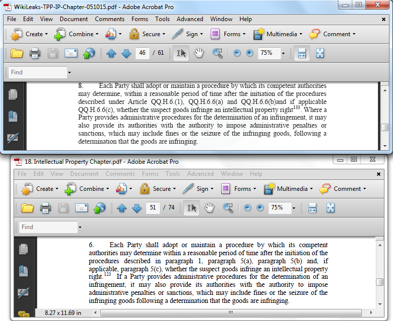Open zoom percentage dropdown arrow, Chapter 18 window
This screenshot has height=321, width=393.
294,208
